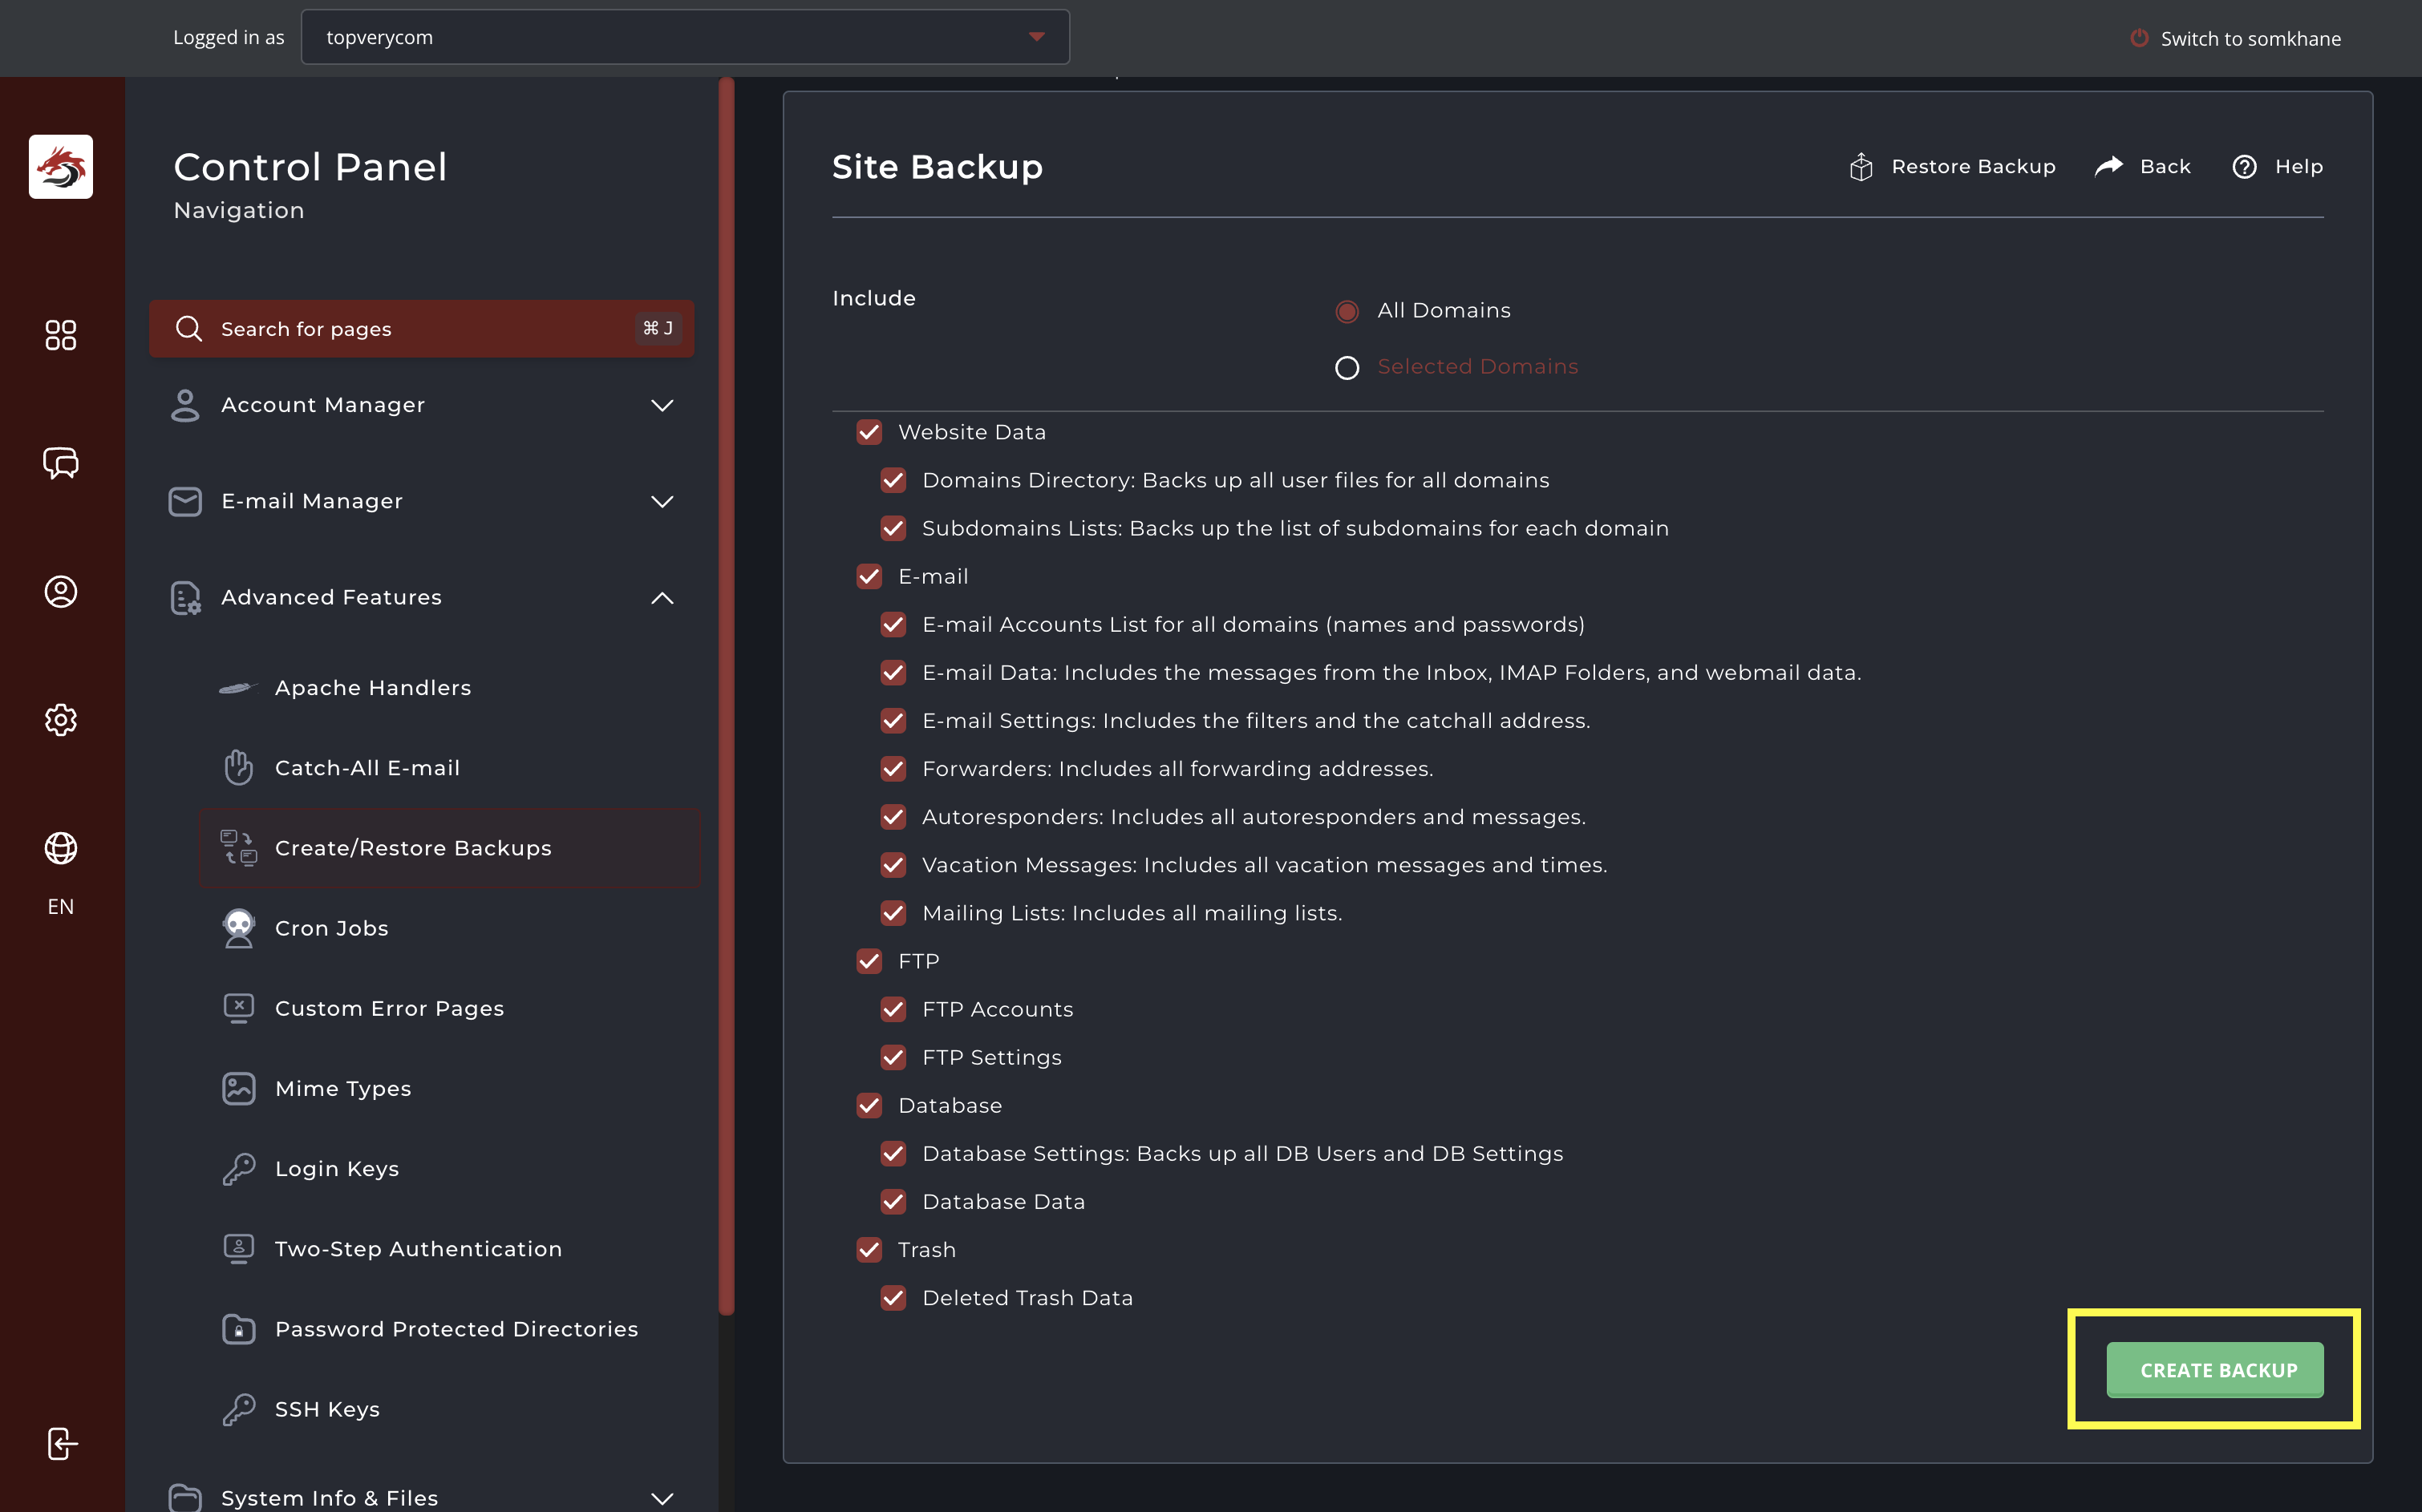2422x1512 pixels.
Task: Click the Create Backup button
Action: 2215,1369
